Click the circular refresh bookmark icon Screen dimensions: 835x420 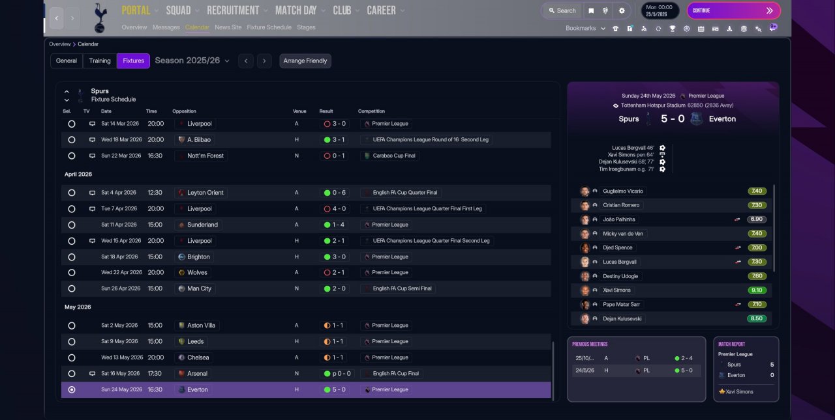658,29
